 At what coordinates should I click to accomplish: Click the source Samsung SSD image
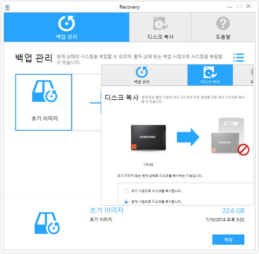[148, 138]
